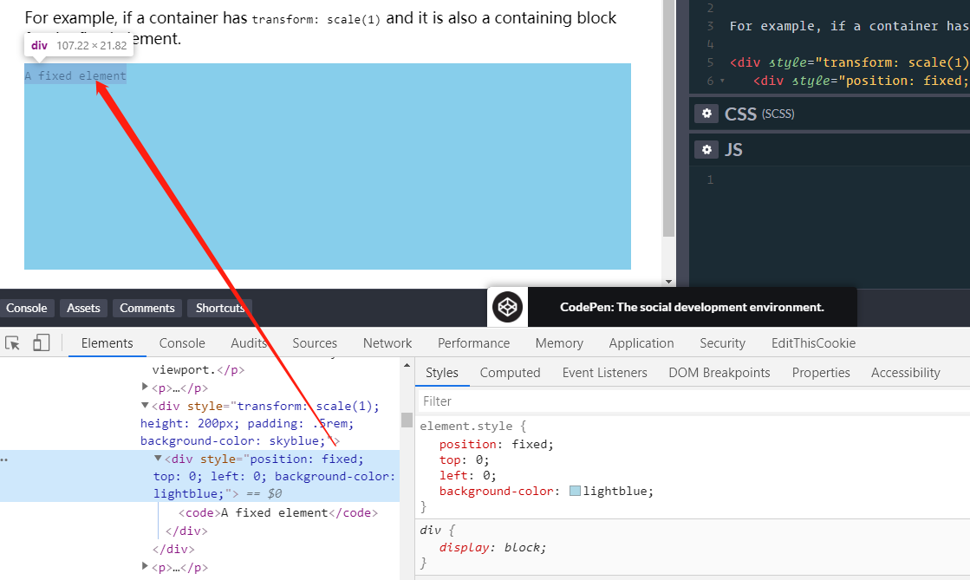Image resolution: width=970 pixels, height=580 pixels.
Task: Click the CodePen Shortcuts button
Action: (x=220, y=308)
